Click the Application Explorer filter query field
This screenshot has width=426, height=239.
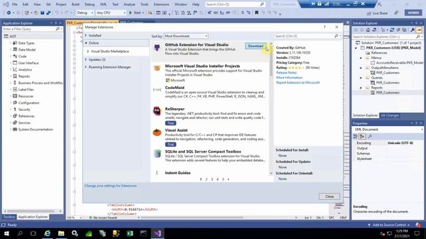29,29
